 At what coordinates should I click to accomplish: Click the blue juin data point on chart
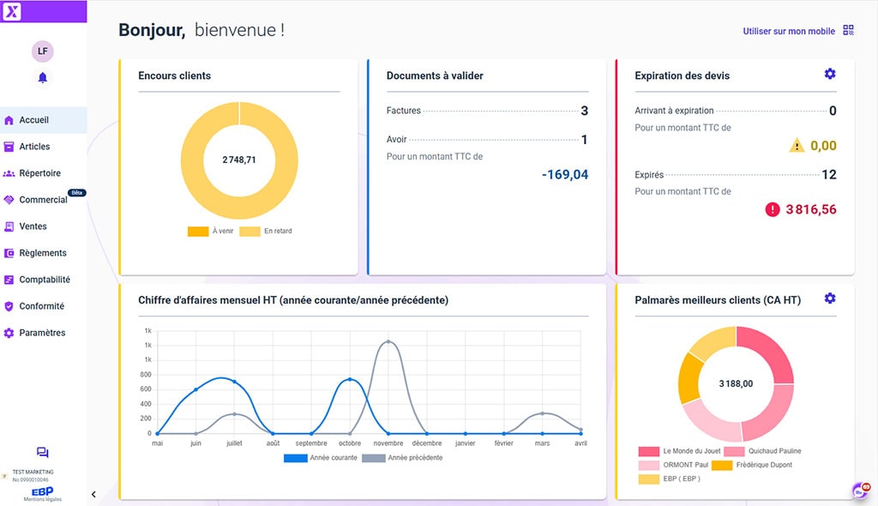tap(196, 389)
